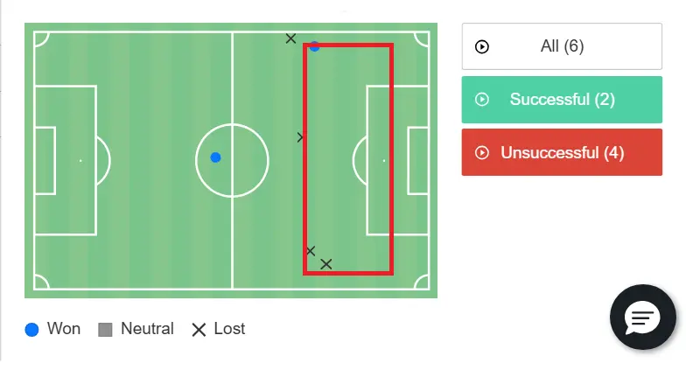The image size is (686, 377).
Task: Click the right penalty spot on the pitch
Action: coord(383,160)
